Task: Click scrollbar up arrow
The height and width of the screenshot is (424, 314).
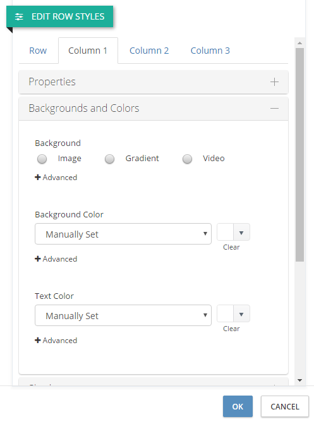Action: (299, 43)
